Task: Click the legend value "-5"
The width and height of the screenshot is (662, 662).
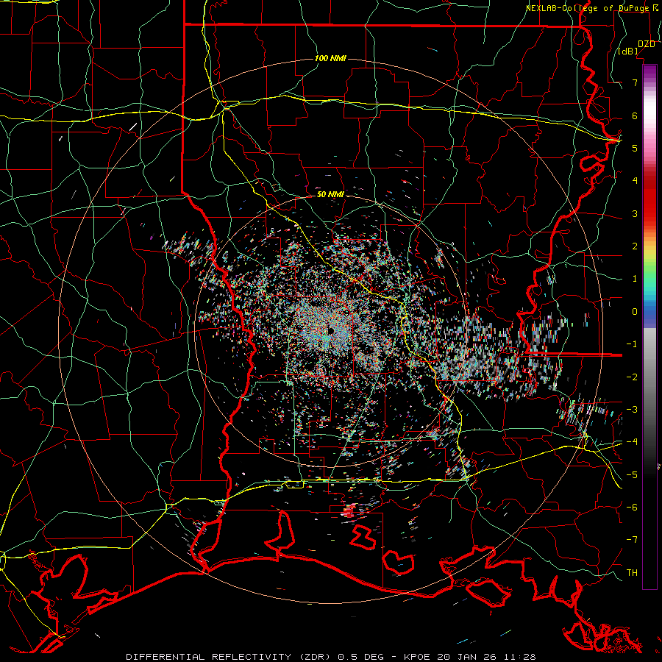Action: tap(632, 475)
